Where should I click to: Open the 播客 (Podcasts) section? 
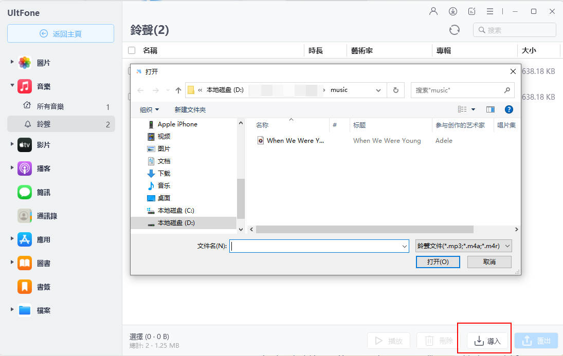[x=25, y=168]
